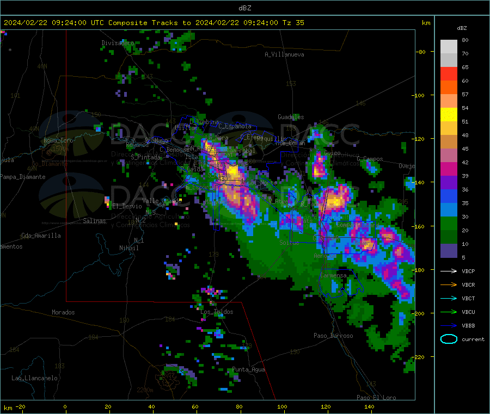Click the 'VBCT' legend label
The height and width of the screenshot is (414, 490).
[x=468, y=299]
